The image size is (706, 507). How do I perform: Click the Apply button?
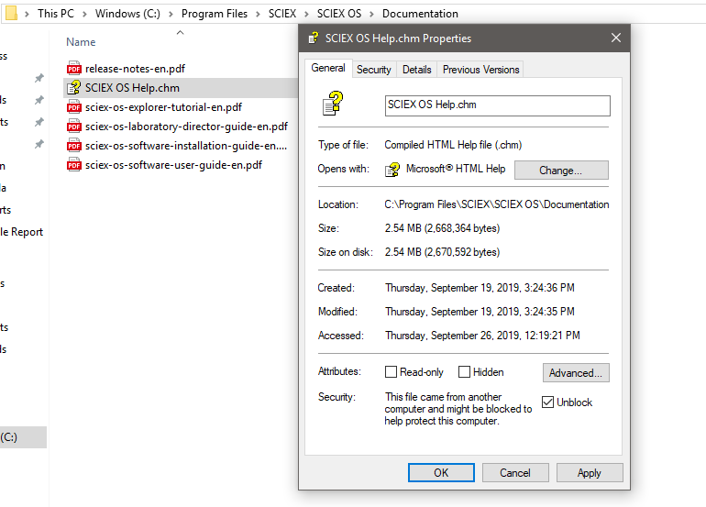pos(590,473)
